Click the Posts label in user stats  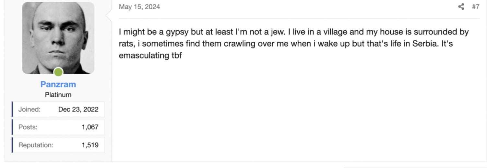[x=28, y=127]
